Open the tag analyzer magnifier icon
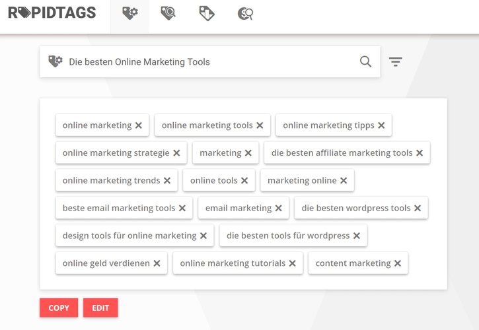Viewport: 479px width, 330px height. coord(168,13)
